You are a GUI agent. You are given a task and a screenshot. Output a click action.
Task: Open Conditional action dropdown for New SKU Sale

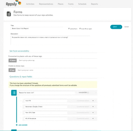[85, 112]
